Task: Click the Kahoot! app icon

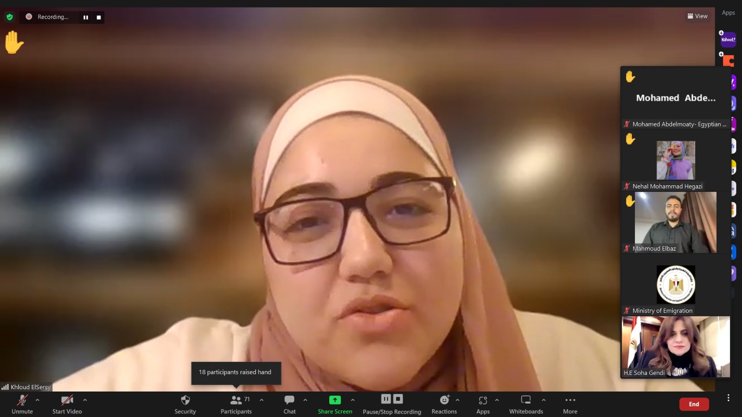Action: click(728, 40)
